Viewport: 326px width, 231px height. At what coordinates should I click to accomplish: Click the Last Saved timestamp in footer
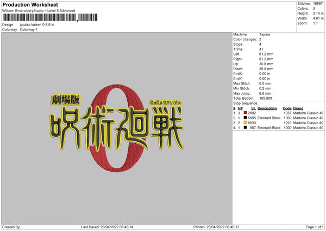click(x=107, y=227)
